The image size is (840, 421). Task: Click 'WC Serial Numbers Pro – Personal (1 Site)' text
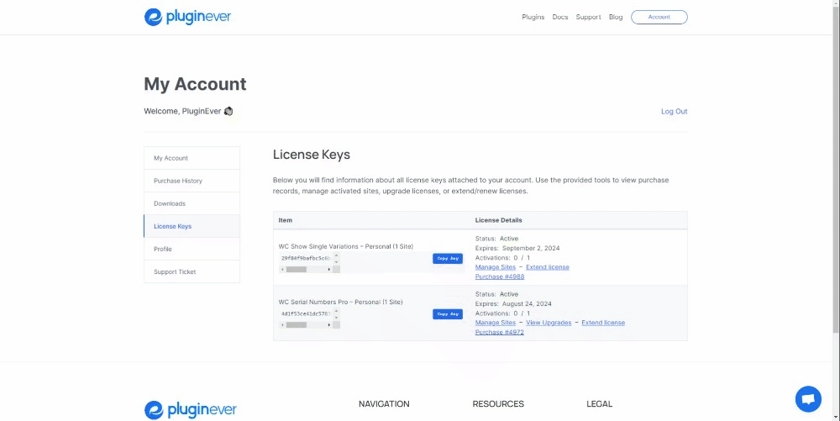pos(341,302)
